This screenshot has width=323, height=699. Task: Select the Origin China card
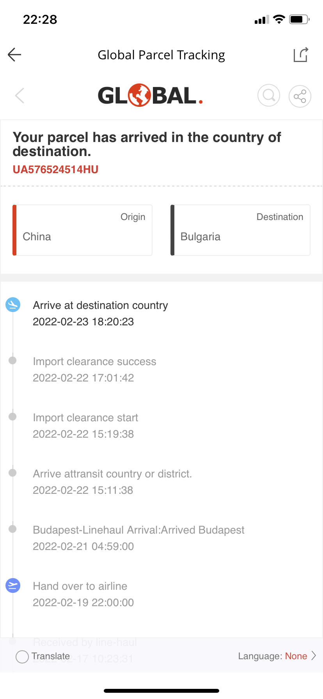pyautogui.click(x=83, y=230)
